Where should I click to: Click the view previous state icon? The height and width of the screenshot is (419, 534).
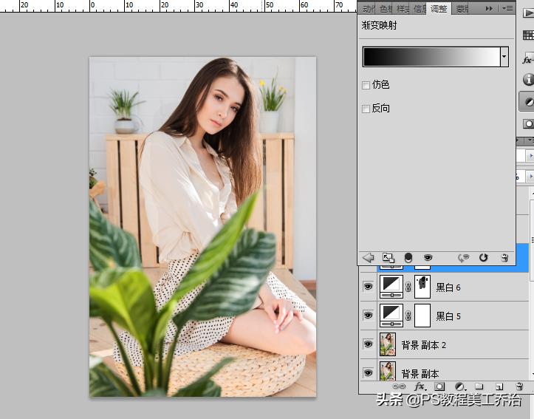(463, 258)
